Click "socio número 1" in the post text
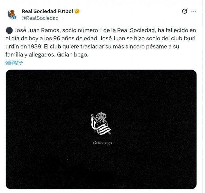 coord(82,30)
